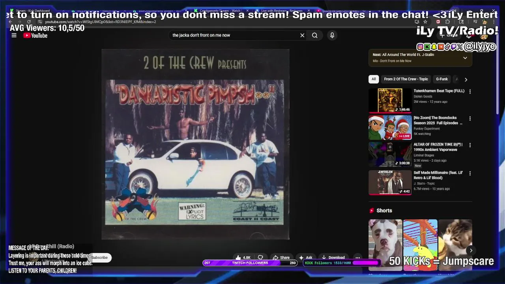Switch to Stream - Kick Dashboard browser tab
The image size is (505, 284).
33,11
